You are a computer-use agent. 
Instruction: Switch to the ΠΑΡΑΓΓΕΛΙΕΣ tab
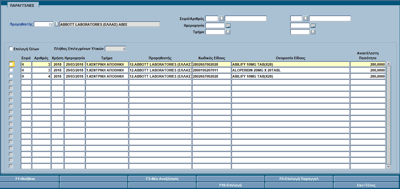pos(23,5)
